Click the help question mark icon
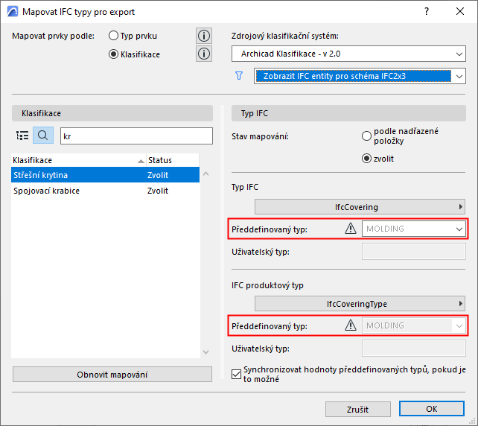The image size is (478, 426). (427, 12)
